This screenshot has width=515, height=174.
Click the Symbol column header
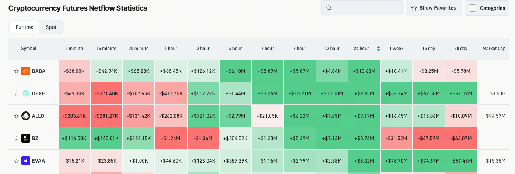point(29,49)
